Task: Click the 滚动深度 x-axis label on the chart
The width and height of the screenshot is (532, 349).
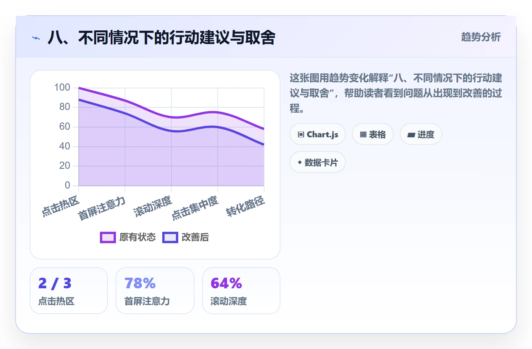Action: click(153, 206)
